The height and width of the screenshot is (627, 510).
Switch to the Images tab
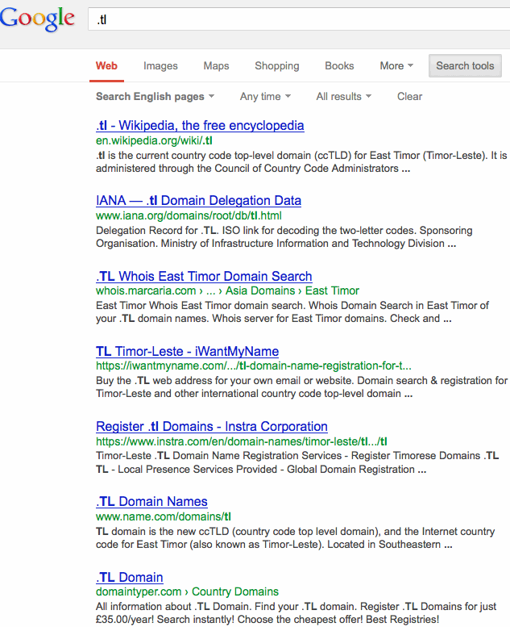tap(160, 66)
